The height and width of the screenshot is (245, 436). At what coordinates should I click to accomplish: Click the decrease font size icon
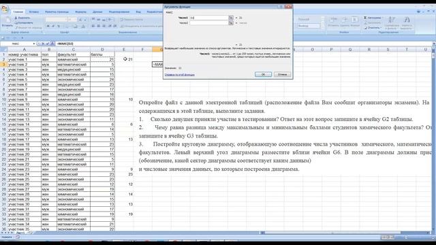(84, 20)
